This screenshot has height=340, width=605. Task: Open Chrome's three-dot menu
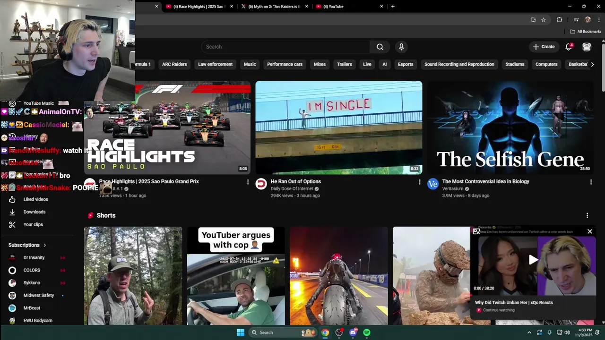tap(599, 20)
